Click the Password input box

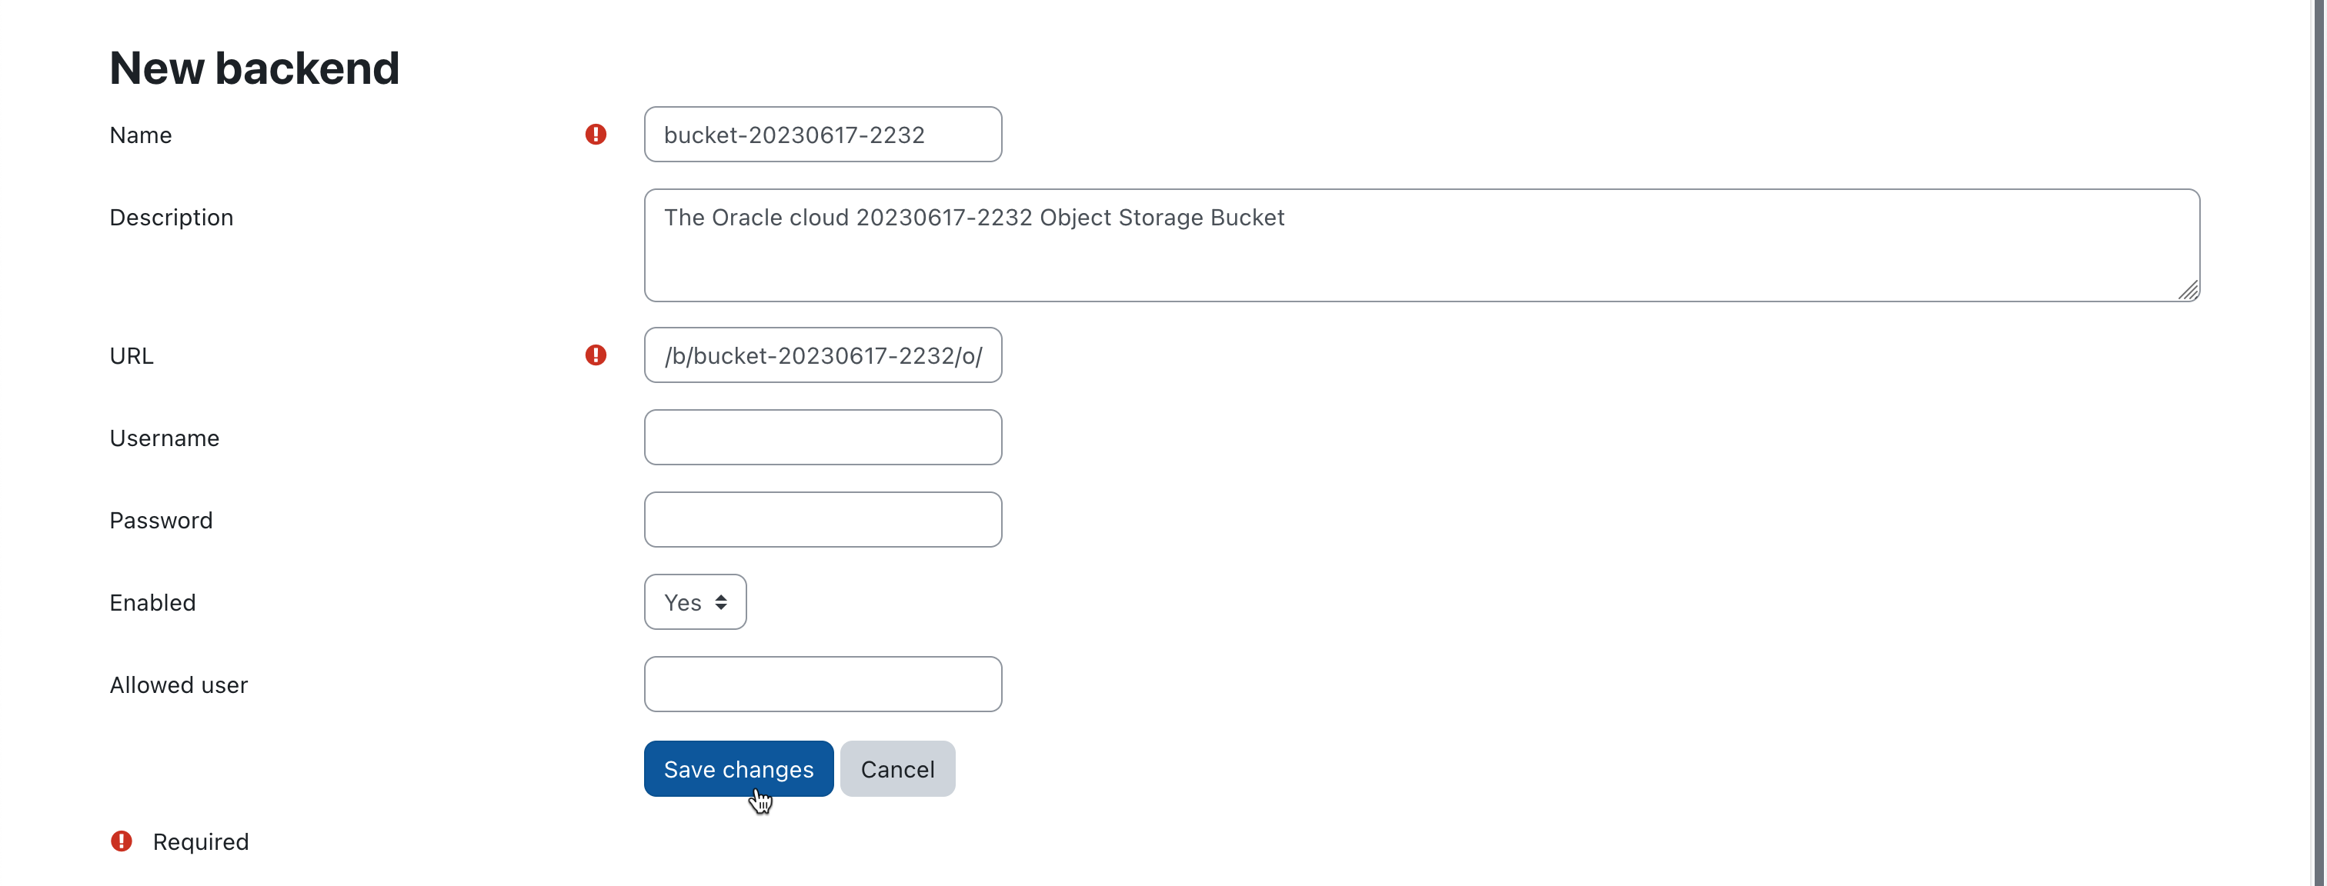tap(822, 519)
